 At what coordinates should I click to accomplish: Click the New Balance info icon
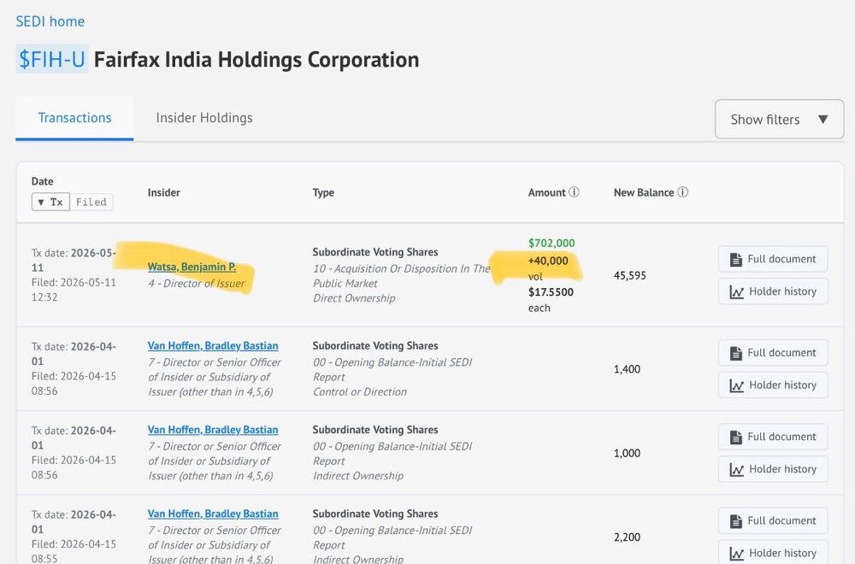point(682,191)
